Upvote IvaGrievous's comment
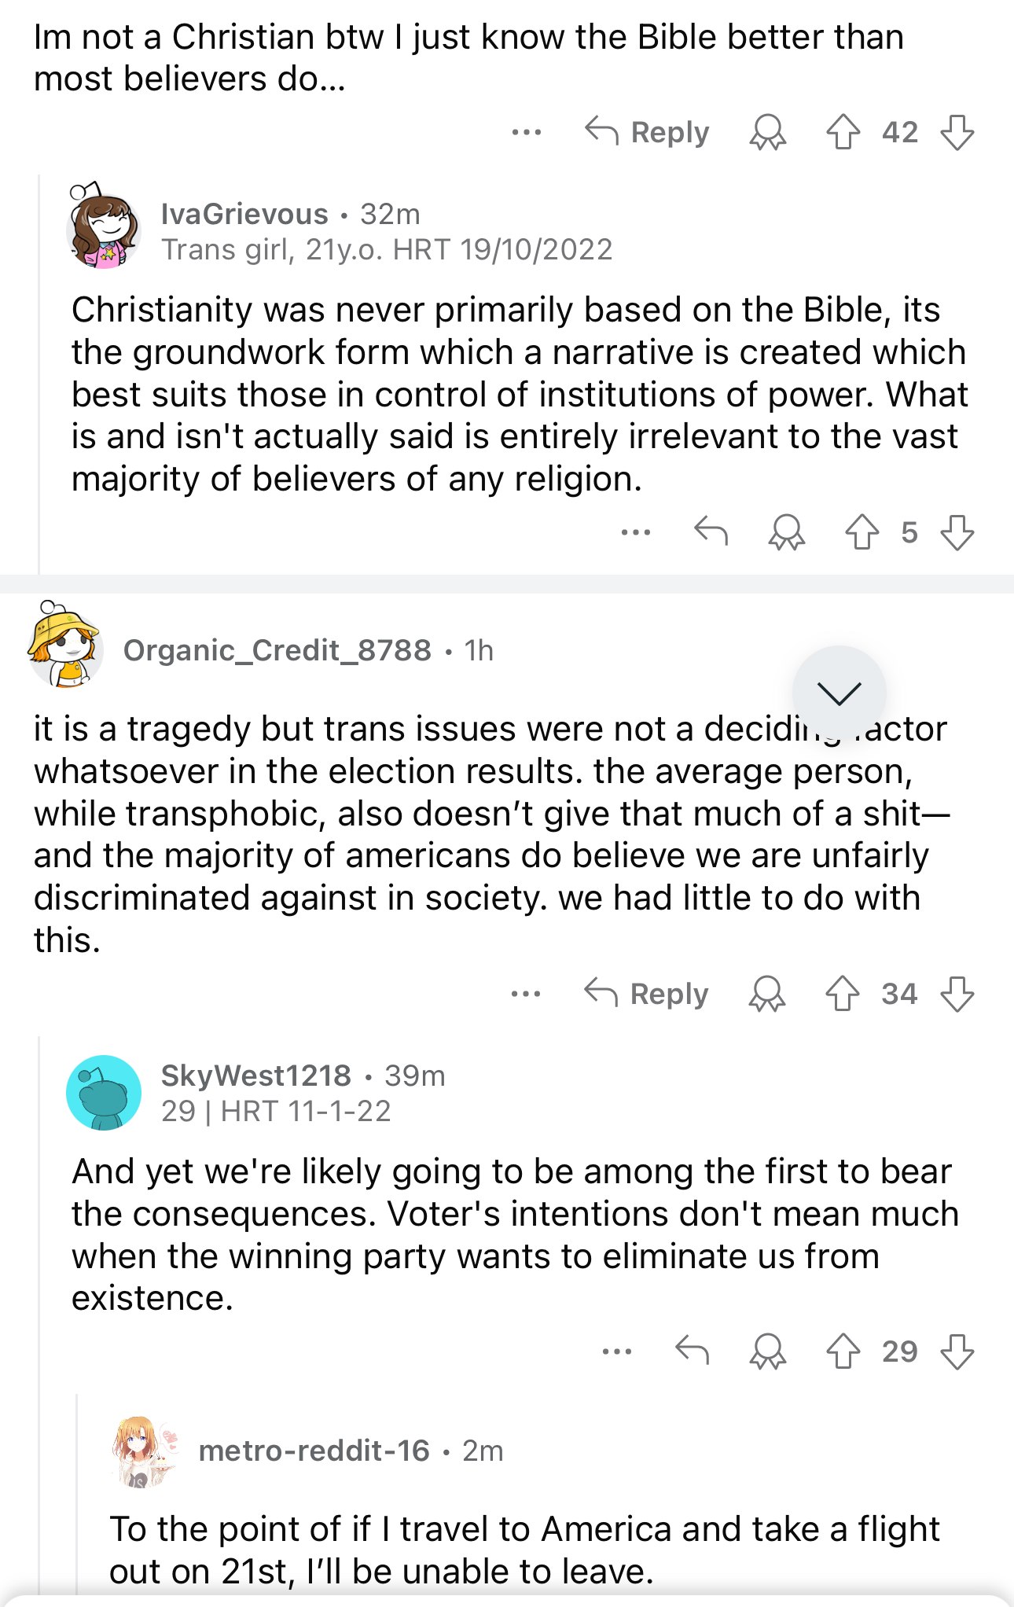Image resolution: width=1014 pixels, height=1607 pixels. click(862, 532)
